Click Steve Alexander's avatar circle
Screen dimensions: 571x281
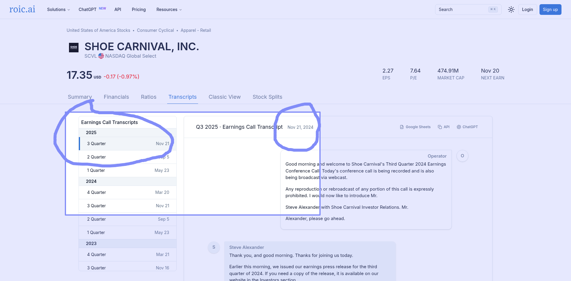tap(214, 247)
